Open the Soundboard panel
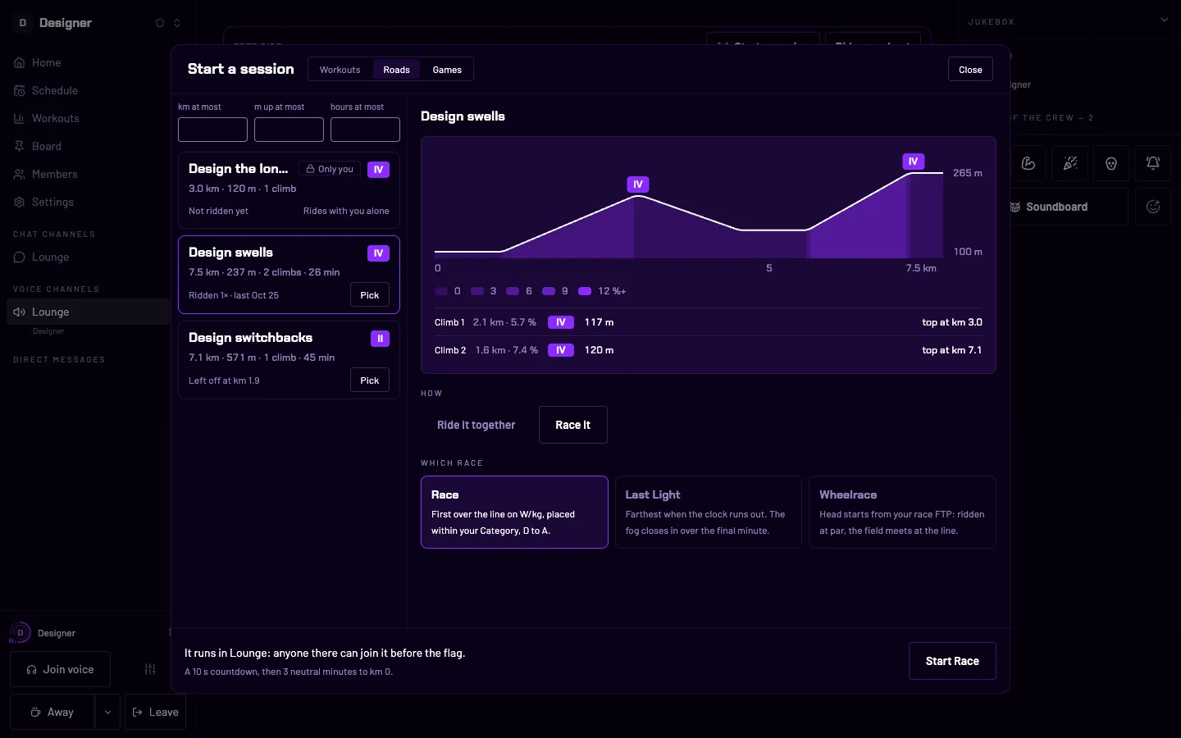This screenshot has height=738, width=1181. tap(1069, 207)
